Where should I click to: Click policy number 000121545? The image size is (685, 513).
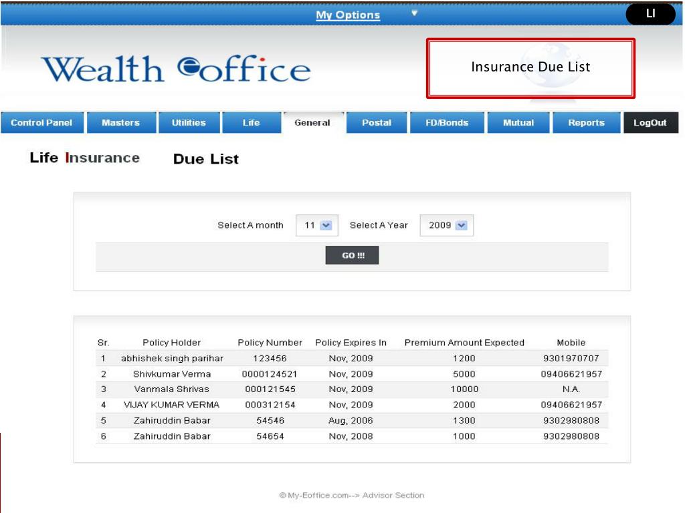(x=270, y=389)
